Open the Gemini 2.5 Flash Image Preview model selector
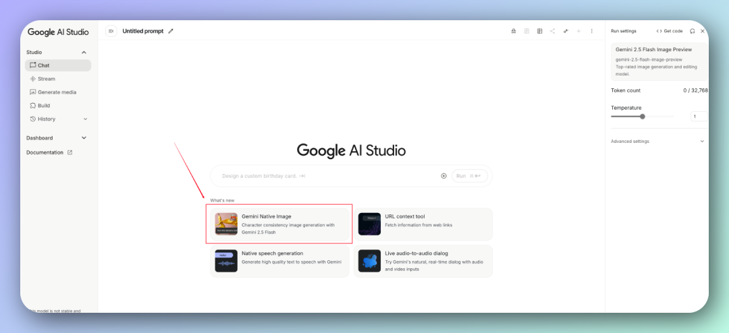Image resolution: width=729 pixels, height=333 pixels. coord(659,62)
